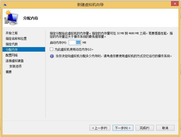
Task: Select 指定代数 step in sidebar
Action: point(12,44)
